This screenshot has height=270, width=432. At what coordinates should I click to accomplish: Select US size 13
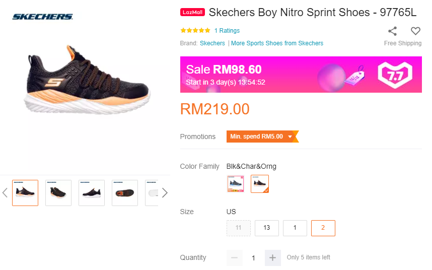point(267,228)
